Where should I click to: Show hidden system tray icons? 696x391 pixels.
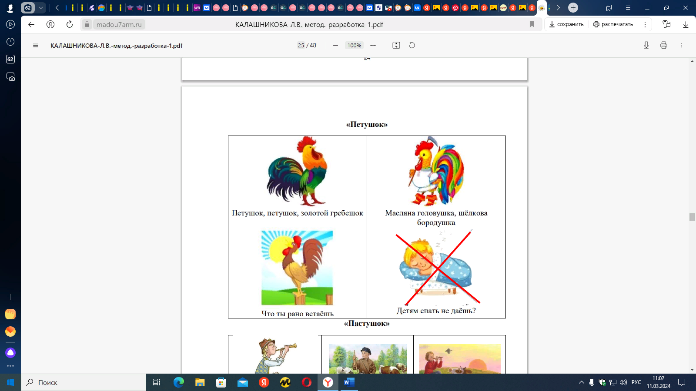click(x=581, y=382)
